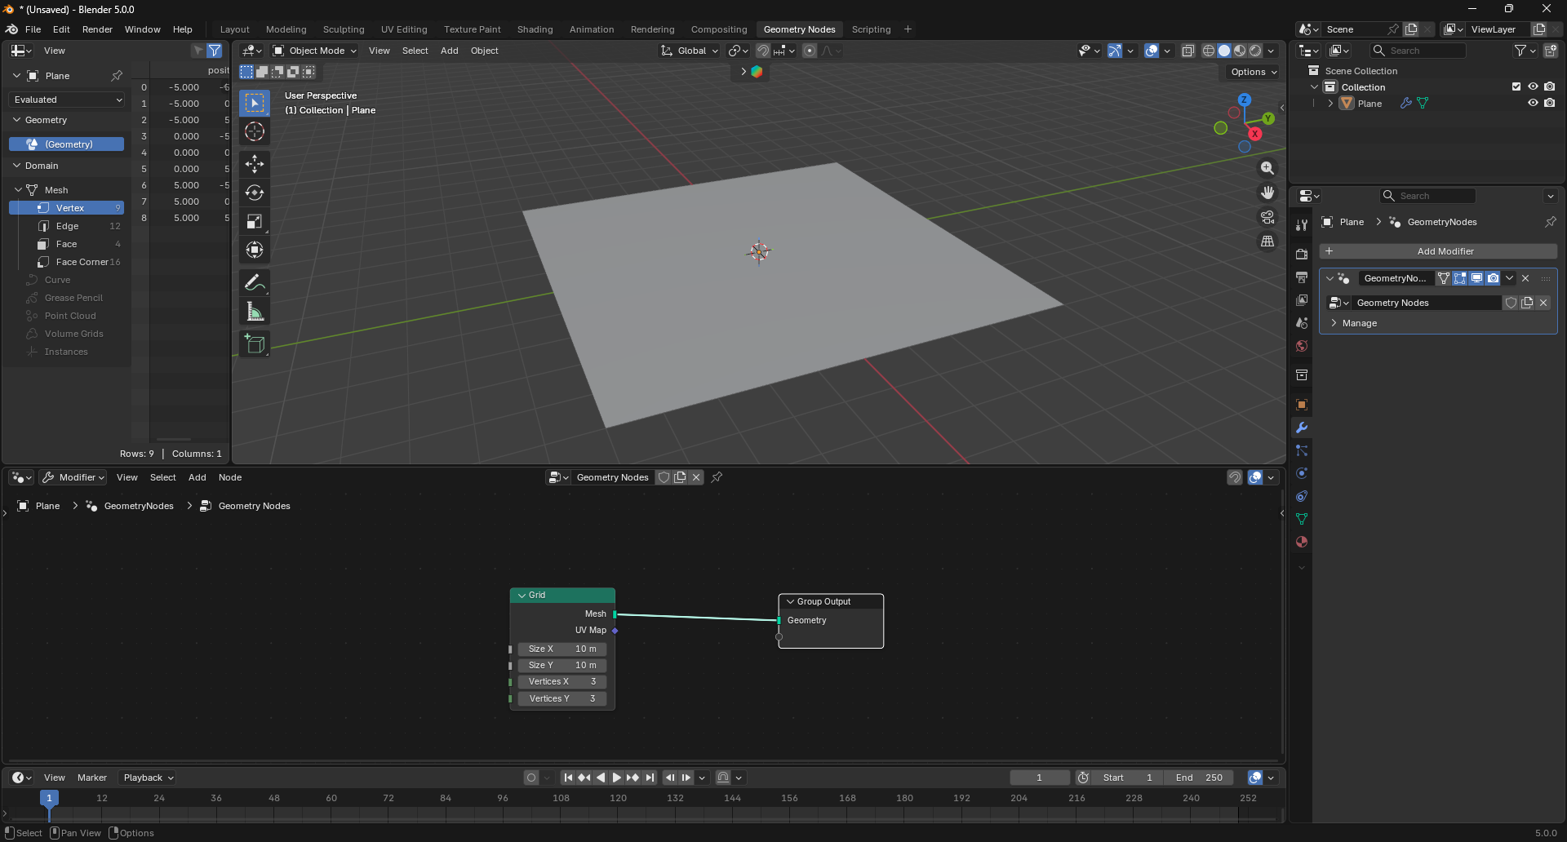Pin the node tree with the pin icon
This screenshot has height=842, width=1567.
point(717,477)
